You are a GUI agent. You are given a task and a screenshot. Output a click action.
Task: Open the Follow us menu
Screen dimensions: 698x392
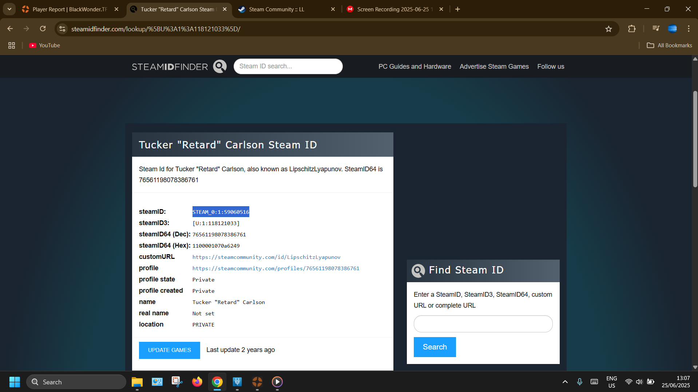551,67
